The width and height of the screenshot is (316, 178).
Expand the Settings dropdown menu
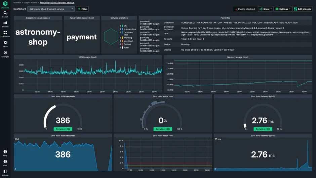click(x=283, y=9)
